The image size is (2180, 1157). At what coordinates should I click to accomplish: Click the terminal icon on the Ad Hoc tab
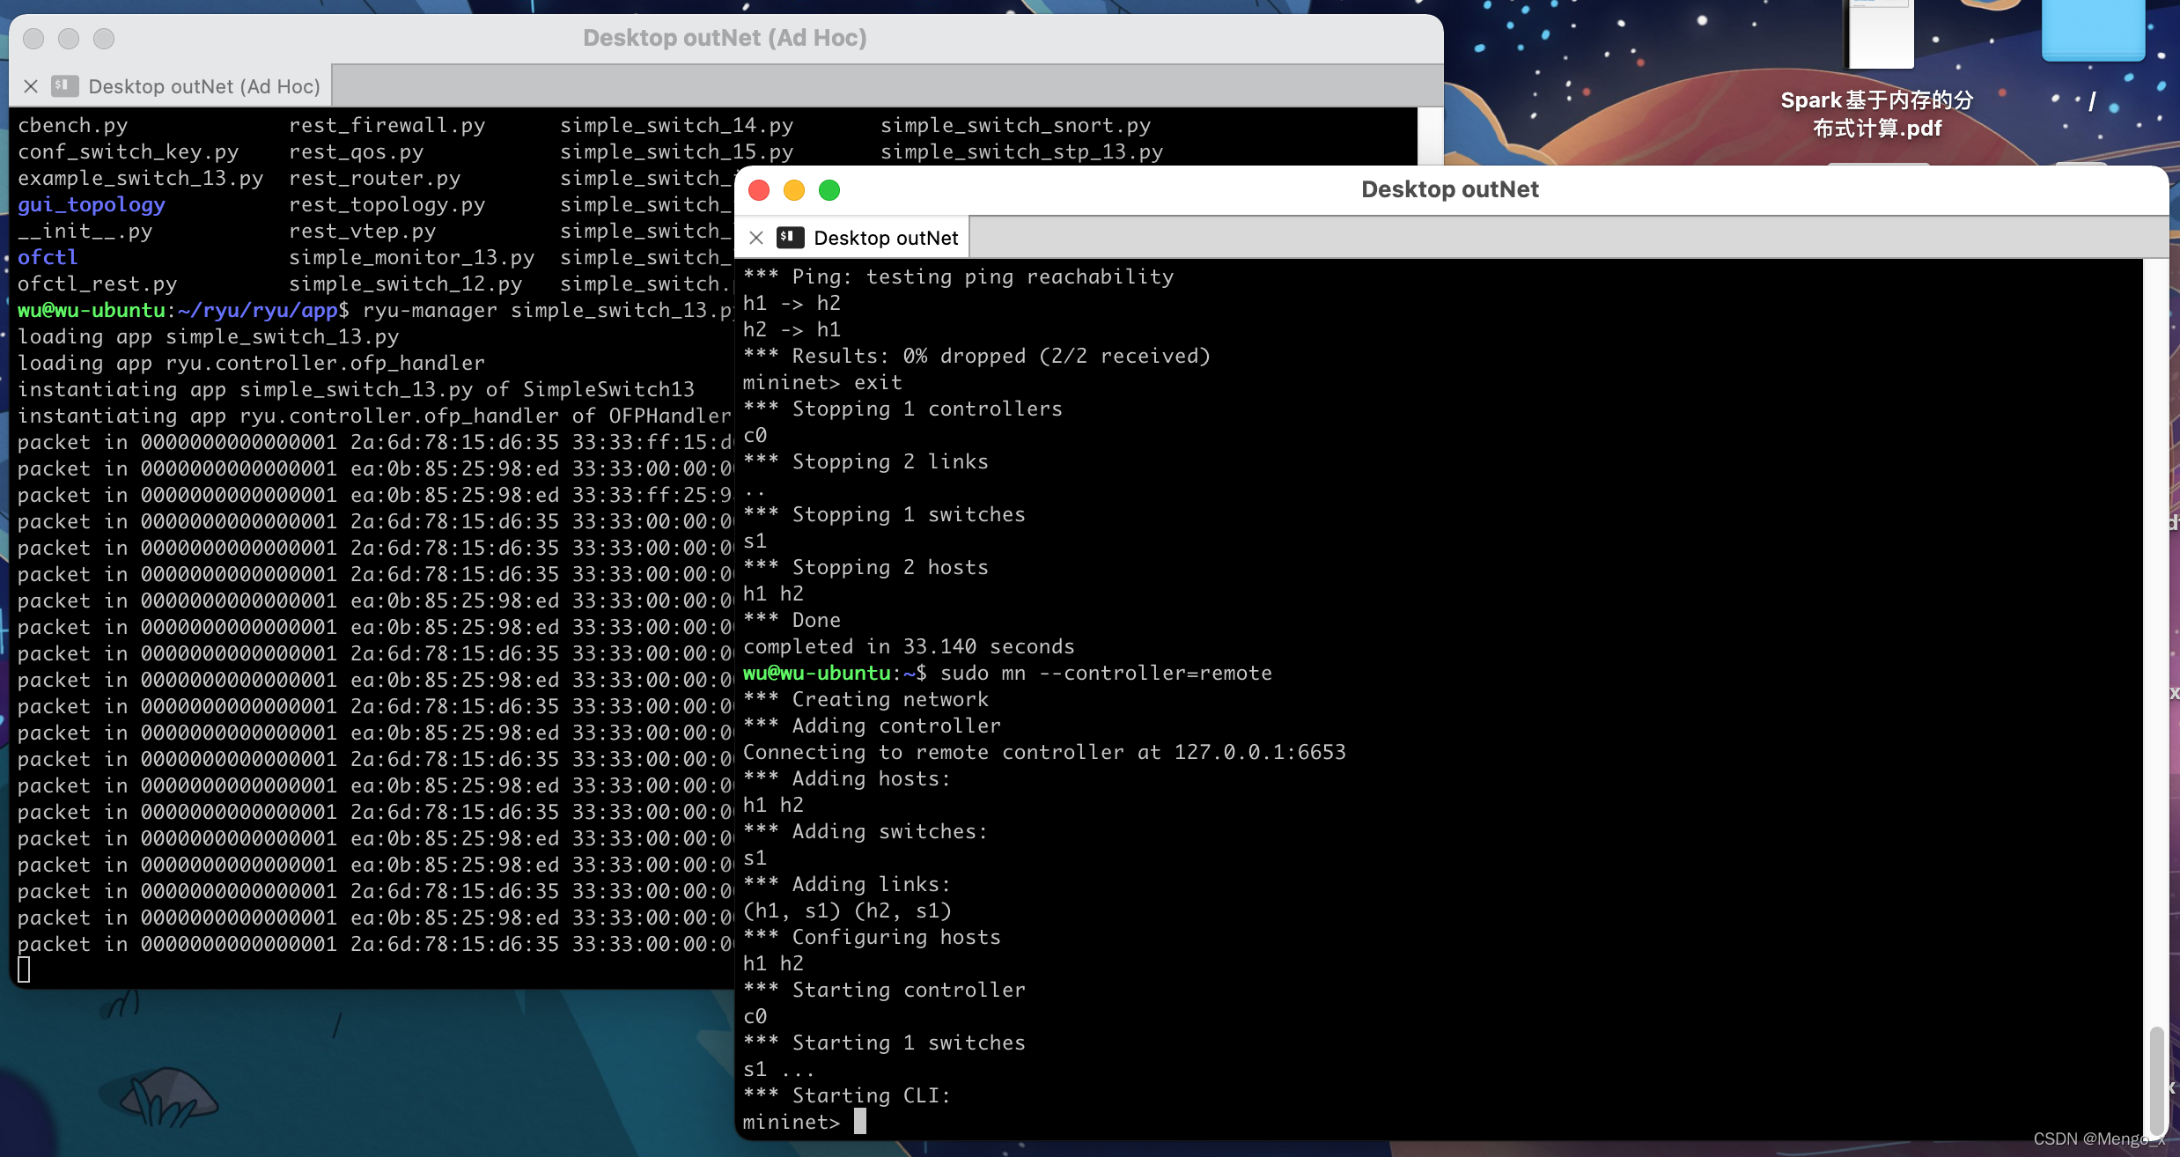click(x=63, y=85)
